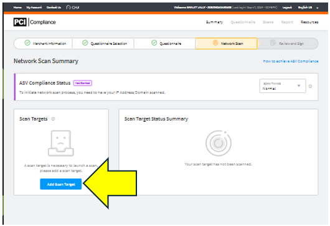Click the Contact Us link

(x=54, y=7)
